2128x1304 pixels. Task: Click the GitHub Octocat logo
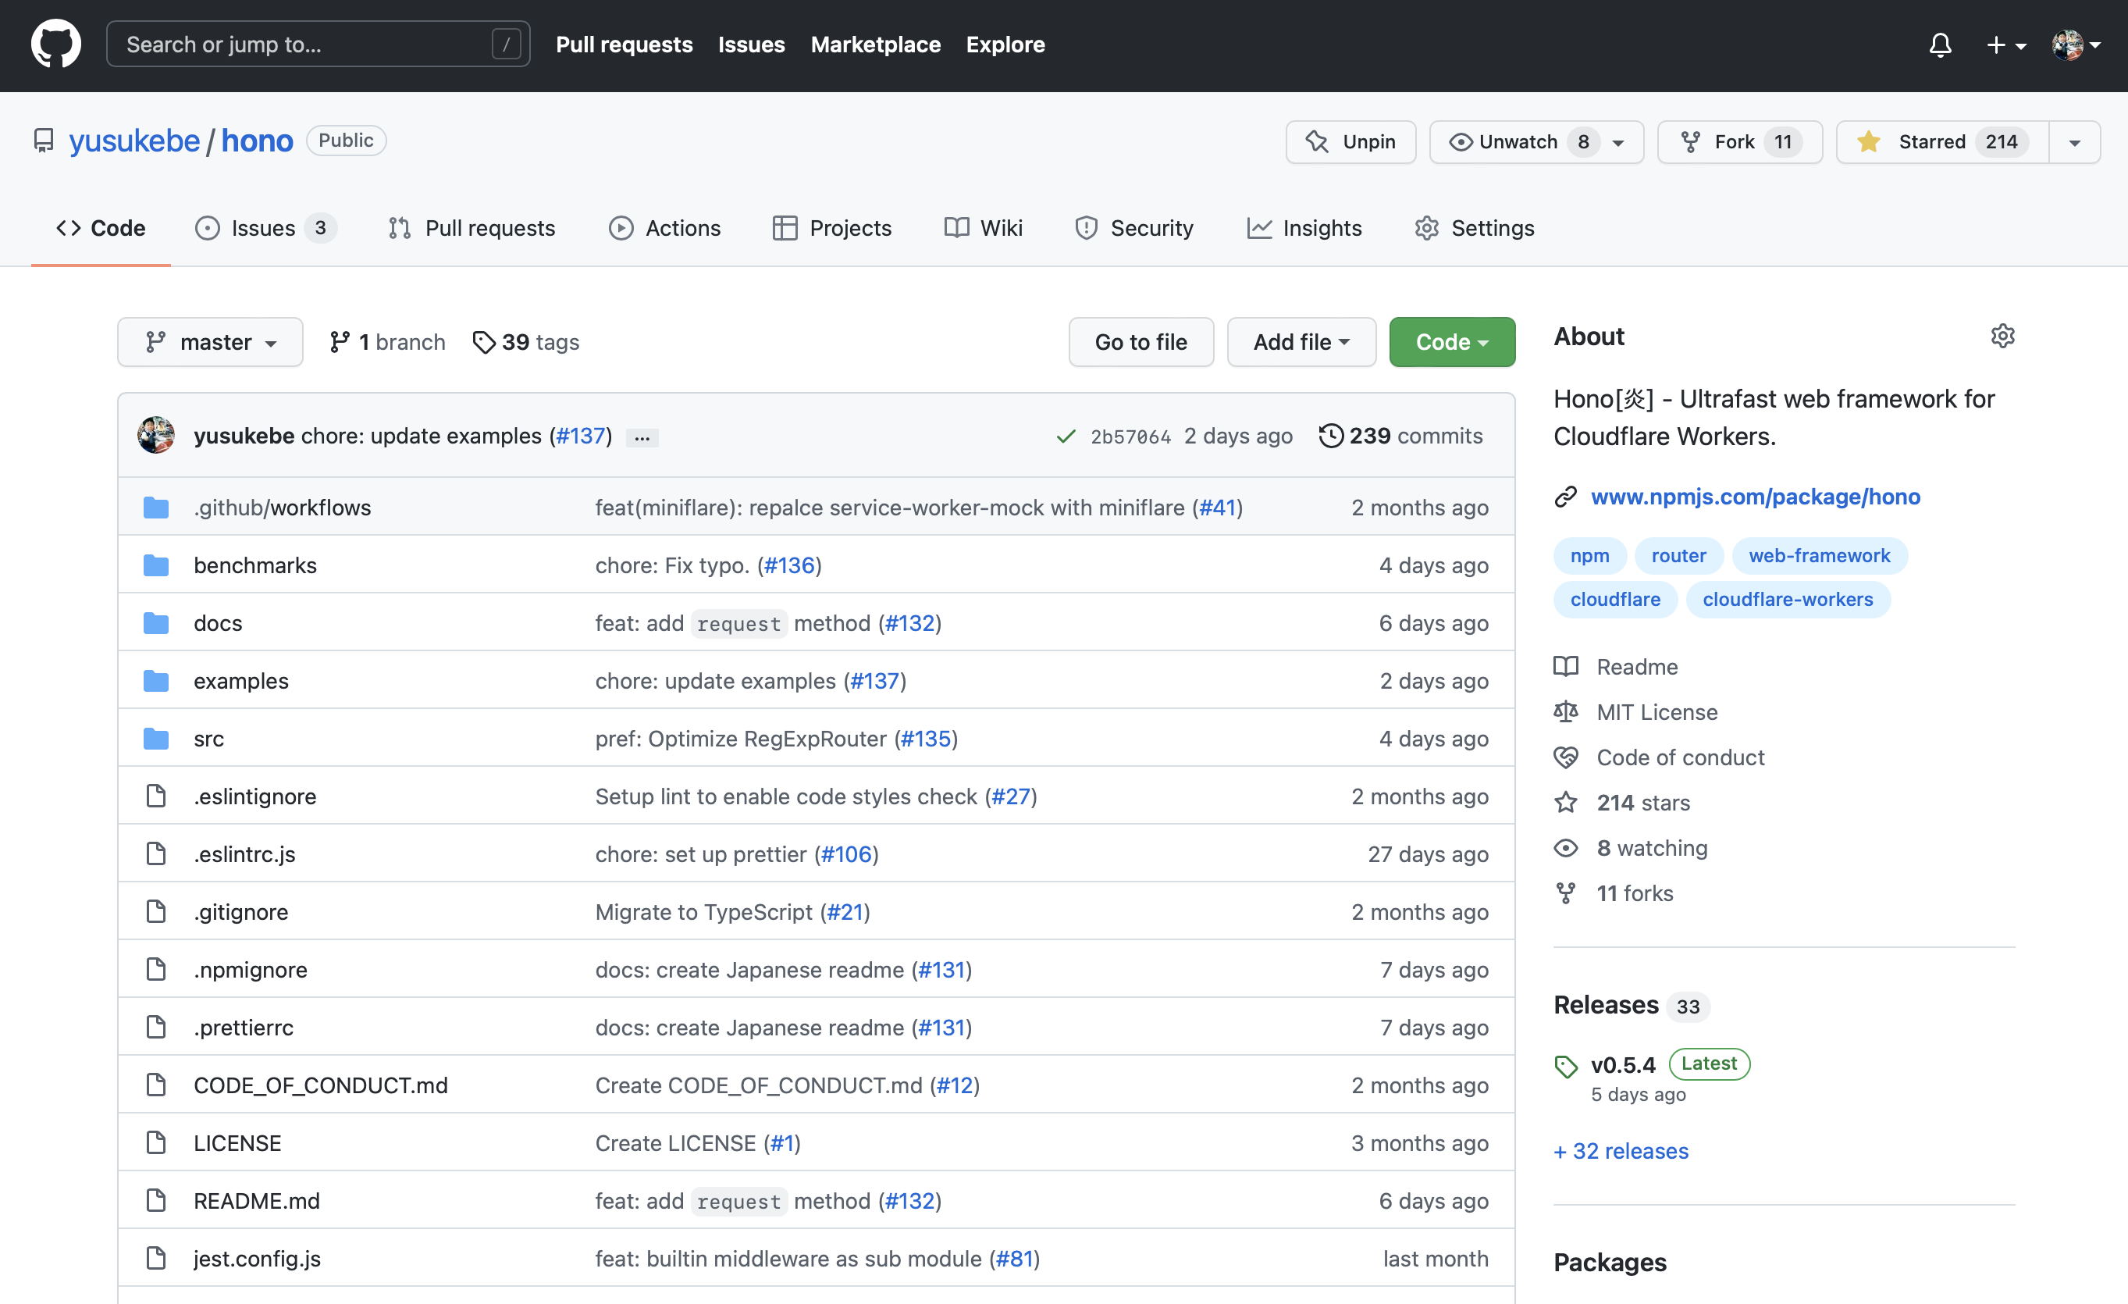[x=56, y=44]
